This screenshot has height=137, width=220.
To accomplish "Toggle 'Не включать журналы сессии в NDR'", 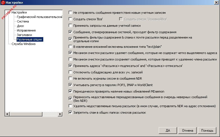I will (71, 78).
